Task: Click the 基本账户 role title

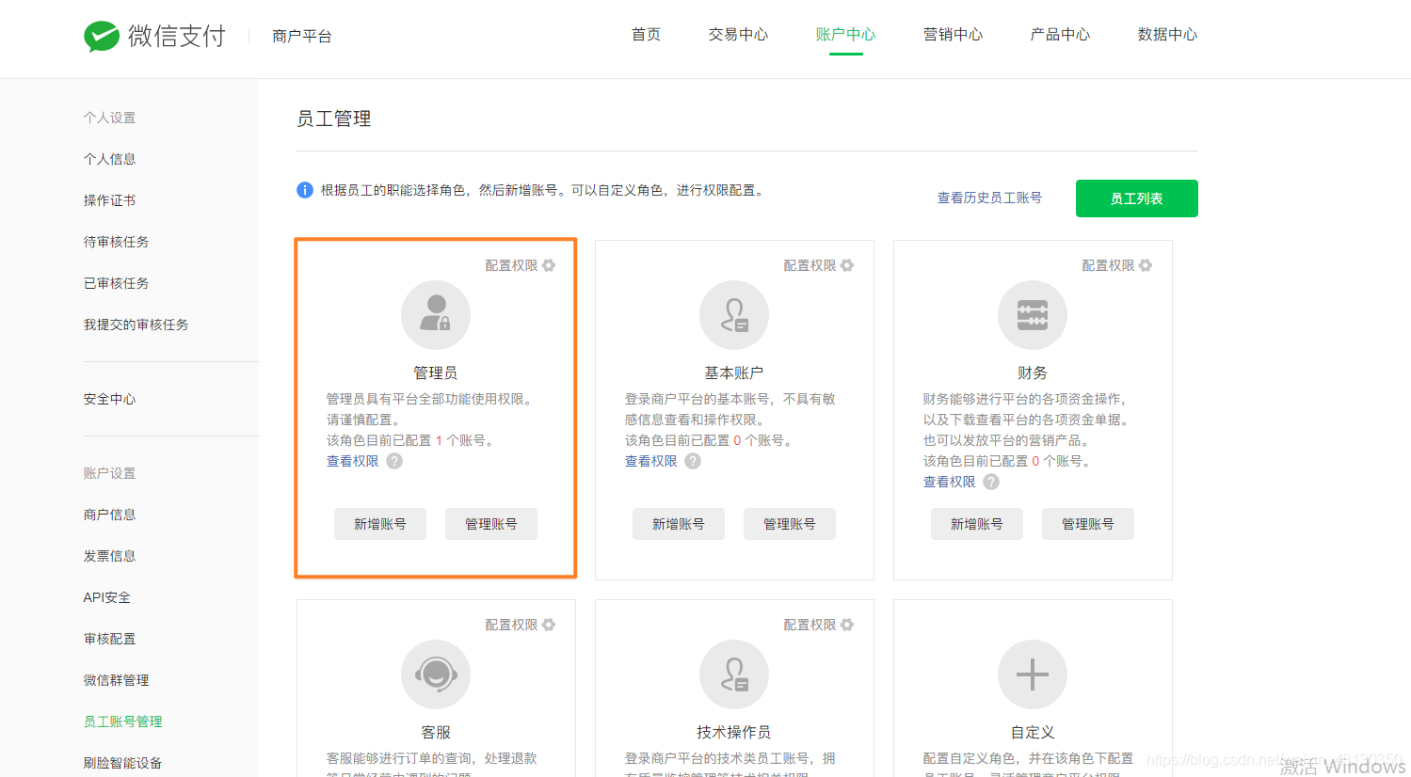Action: pos(734,373)
